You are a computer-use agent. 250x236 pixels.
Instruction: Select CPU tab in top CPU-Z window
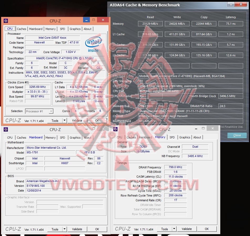point(10,29)
